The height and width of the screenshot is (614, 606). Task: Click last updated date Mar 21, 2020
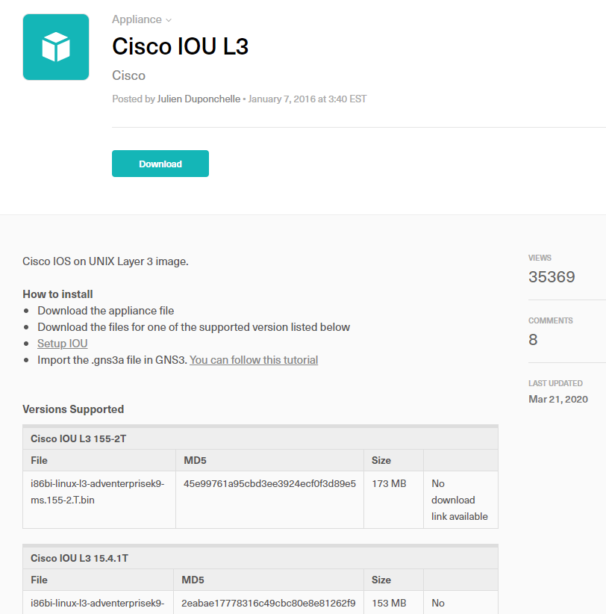pos(558,399)
